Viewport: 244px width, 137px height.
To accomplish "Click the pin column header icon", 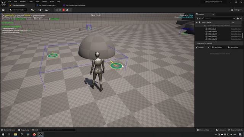I will [x=200, y=22].
